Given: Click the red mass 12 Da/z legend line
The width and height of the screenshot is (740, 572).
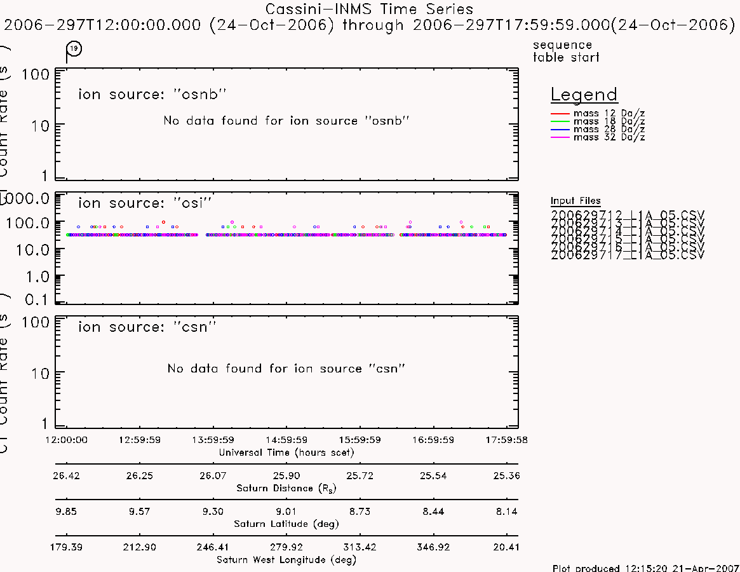Looking at the screenshot, I should coord(560,114).
